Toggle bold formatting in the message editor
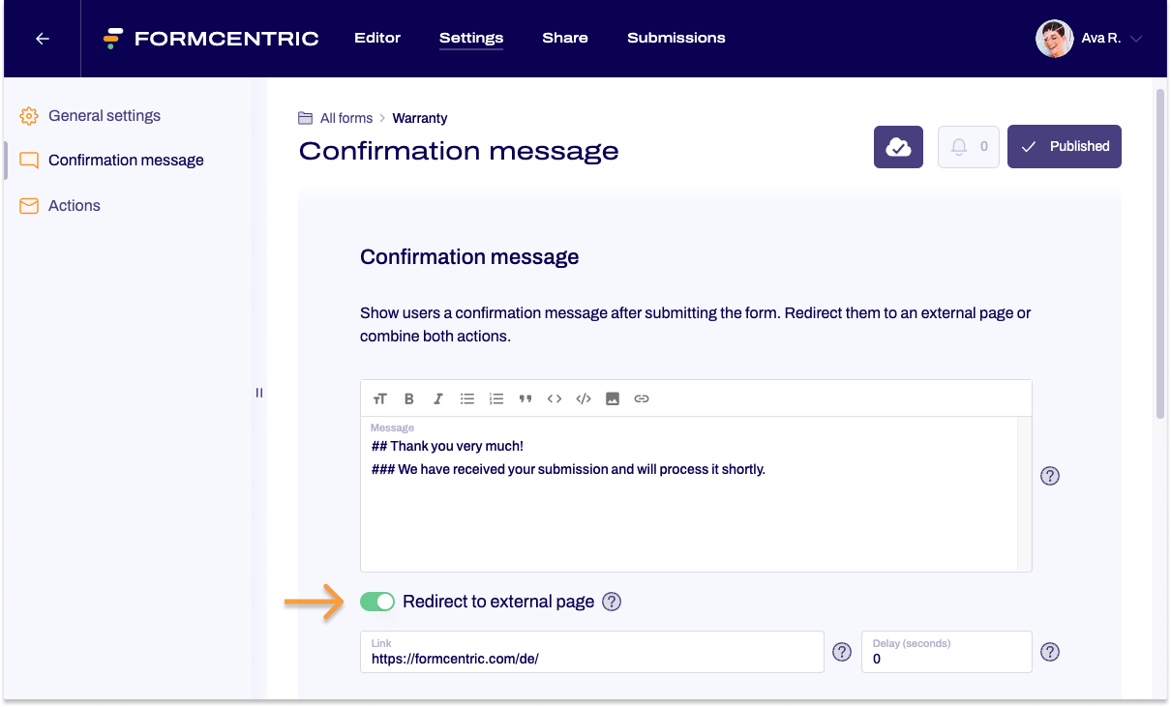Viewport: 1171px width, 707px height. click(x=408, y=398)
